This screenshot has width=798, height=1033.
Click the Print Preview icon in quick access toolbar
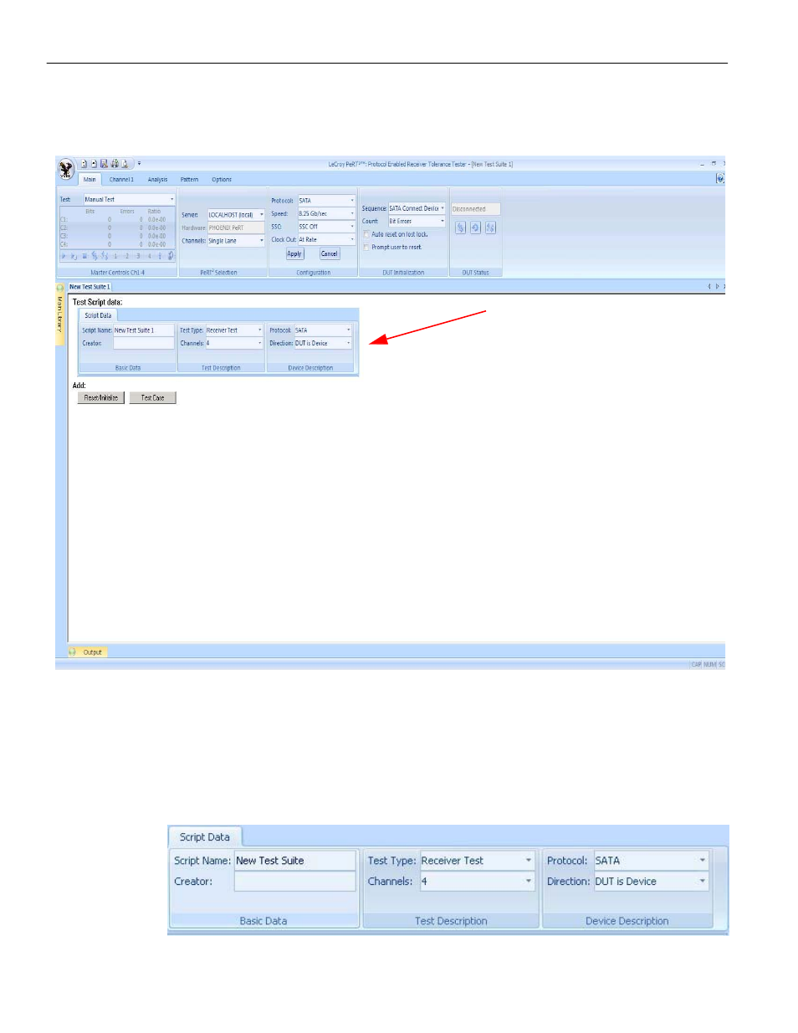coord(125,164)
